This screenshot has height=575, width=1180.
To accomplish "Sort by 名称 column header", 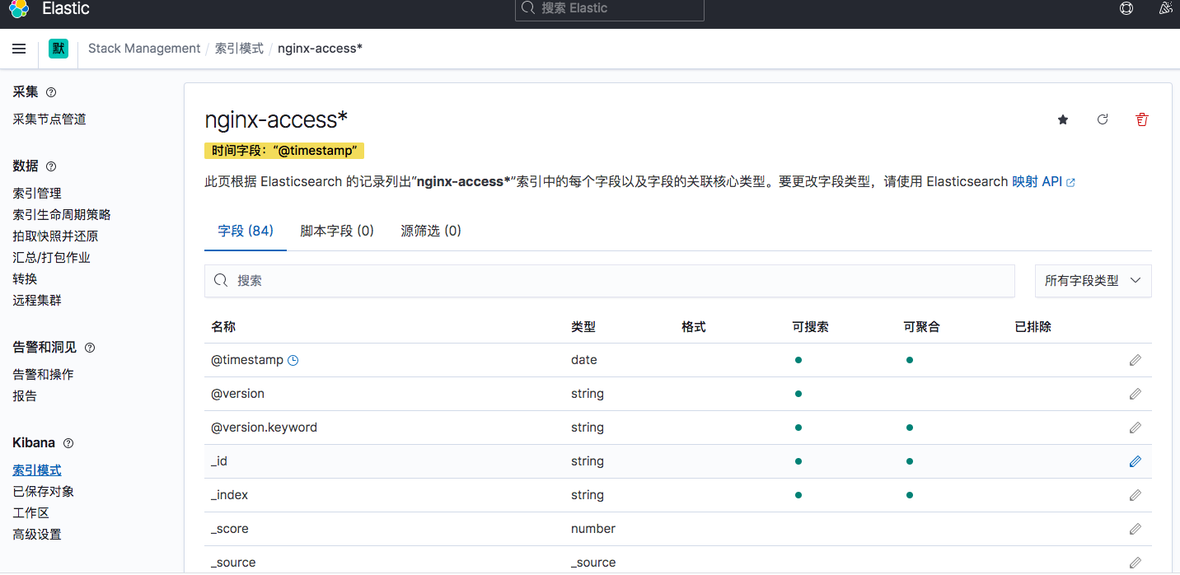I will [223, 327].
